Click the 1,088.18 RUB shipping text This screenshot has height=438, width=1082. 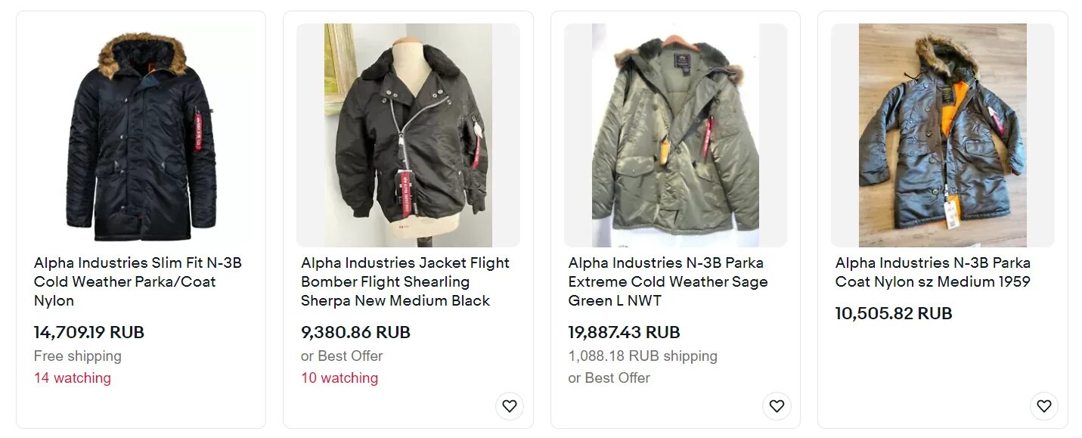point(643,356)
